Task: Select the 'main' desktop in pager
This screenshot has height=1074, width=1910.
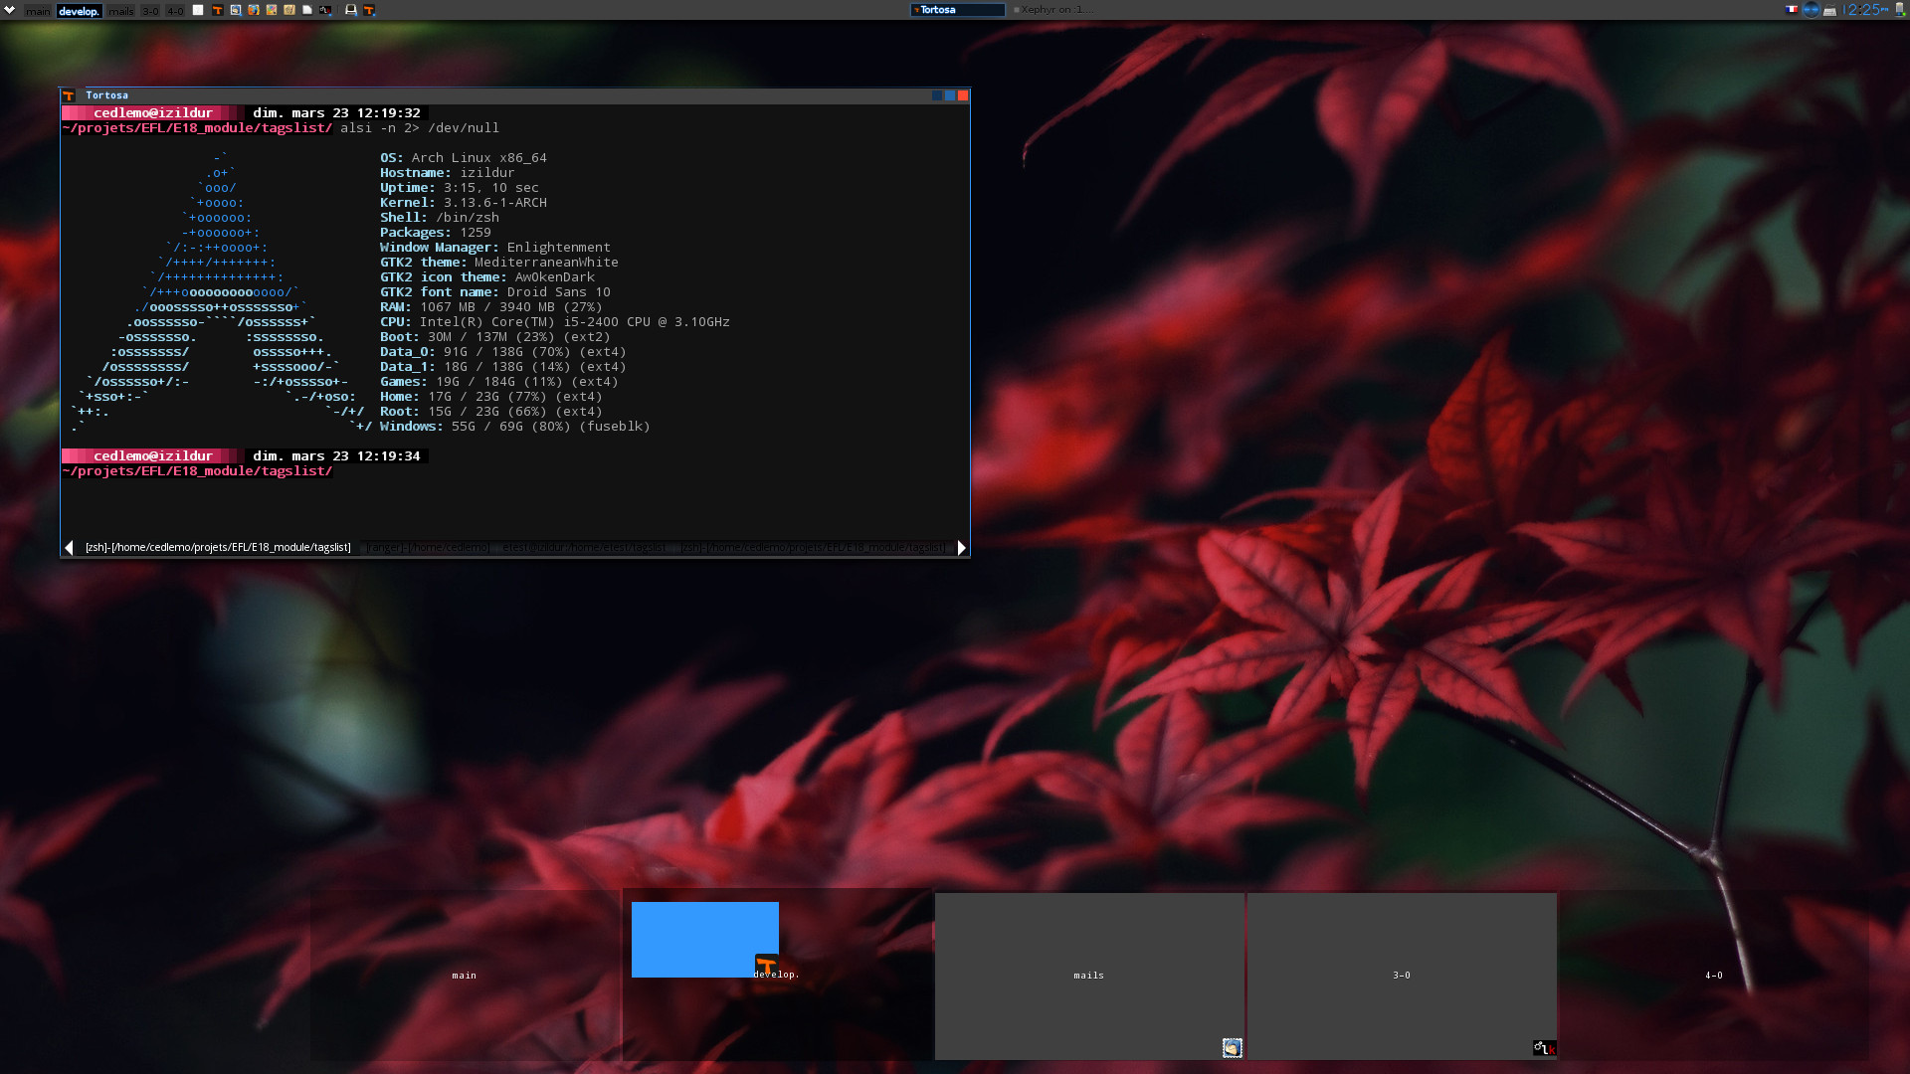Action: tap(465, 976)
